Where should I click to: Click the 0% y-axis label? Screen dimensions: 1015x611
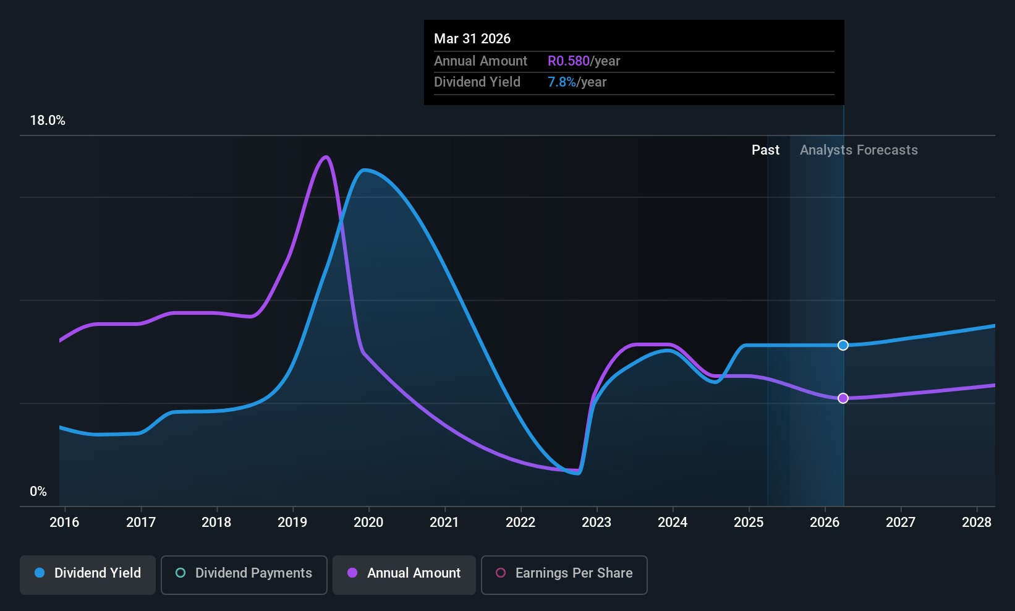pos(38,492)
